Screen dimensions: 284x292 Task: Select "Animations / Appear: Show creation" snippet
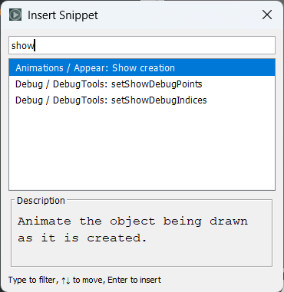(x=142, y=68)
